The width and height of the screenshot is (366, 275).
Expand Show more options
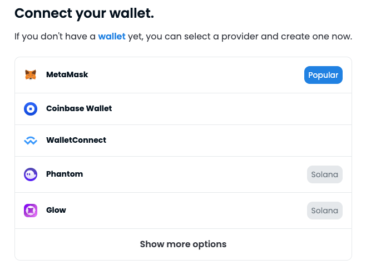[183, 244]
